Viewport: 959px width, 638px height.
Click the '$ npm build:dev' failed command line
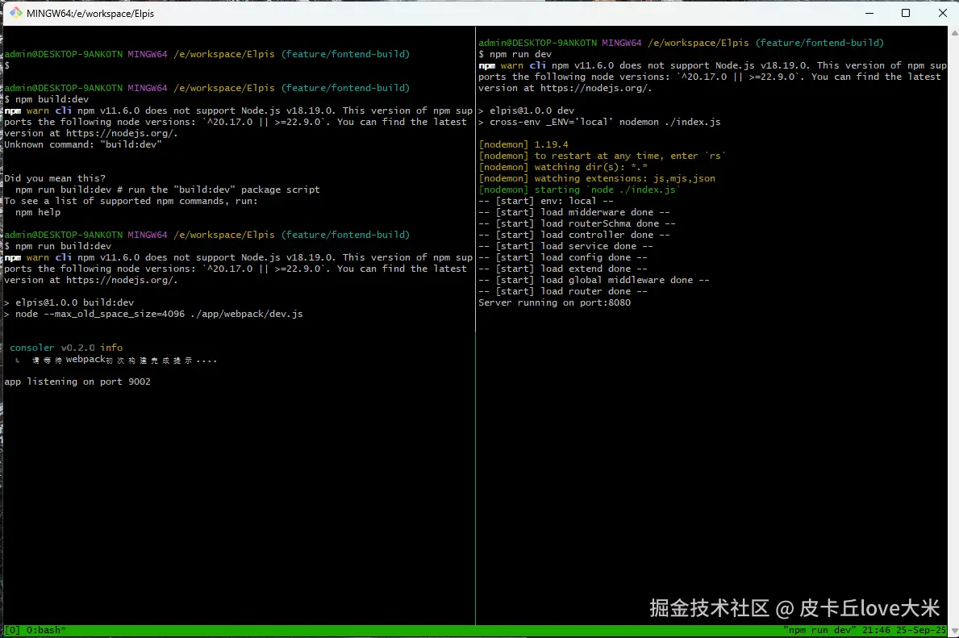pyautogui.click(x=47, y=100)
